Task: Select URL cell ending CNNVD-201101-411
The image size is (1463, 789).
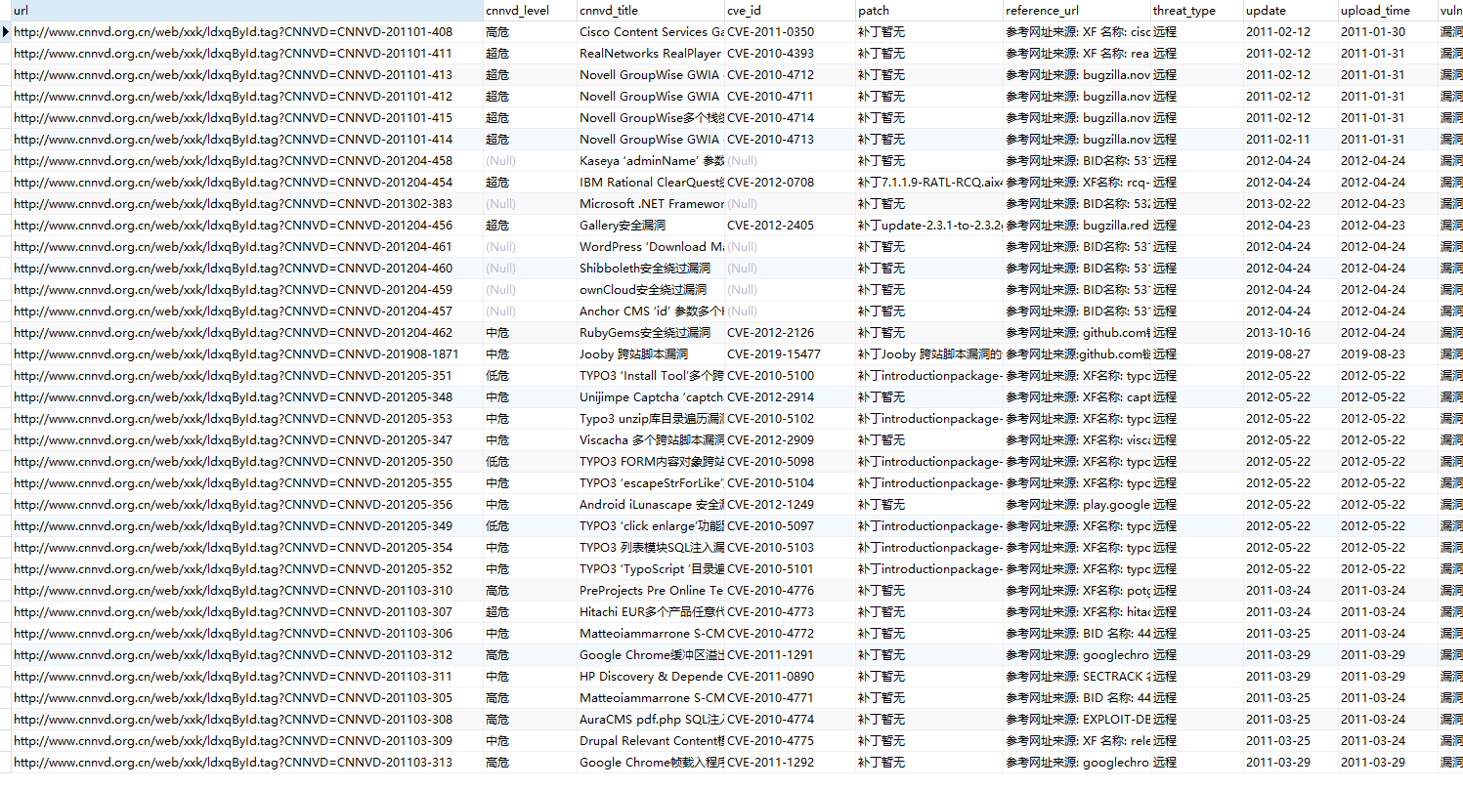Action: (x=247, y=54)
